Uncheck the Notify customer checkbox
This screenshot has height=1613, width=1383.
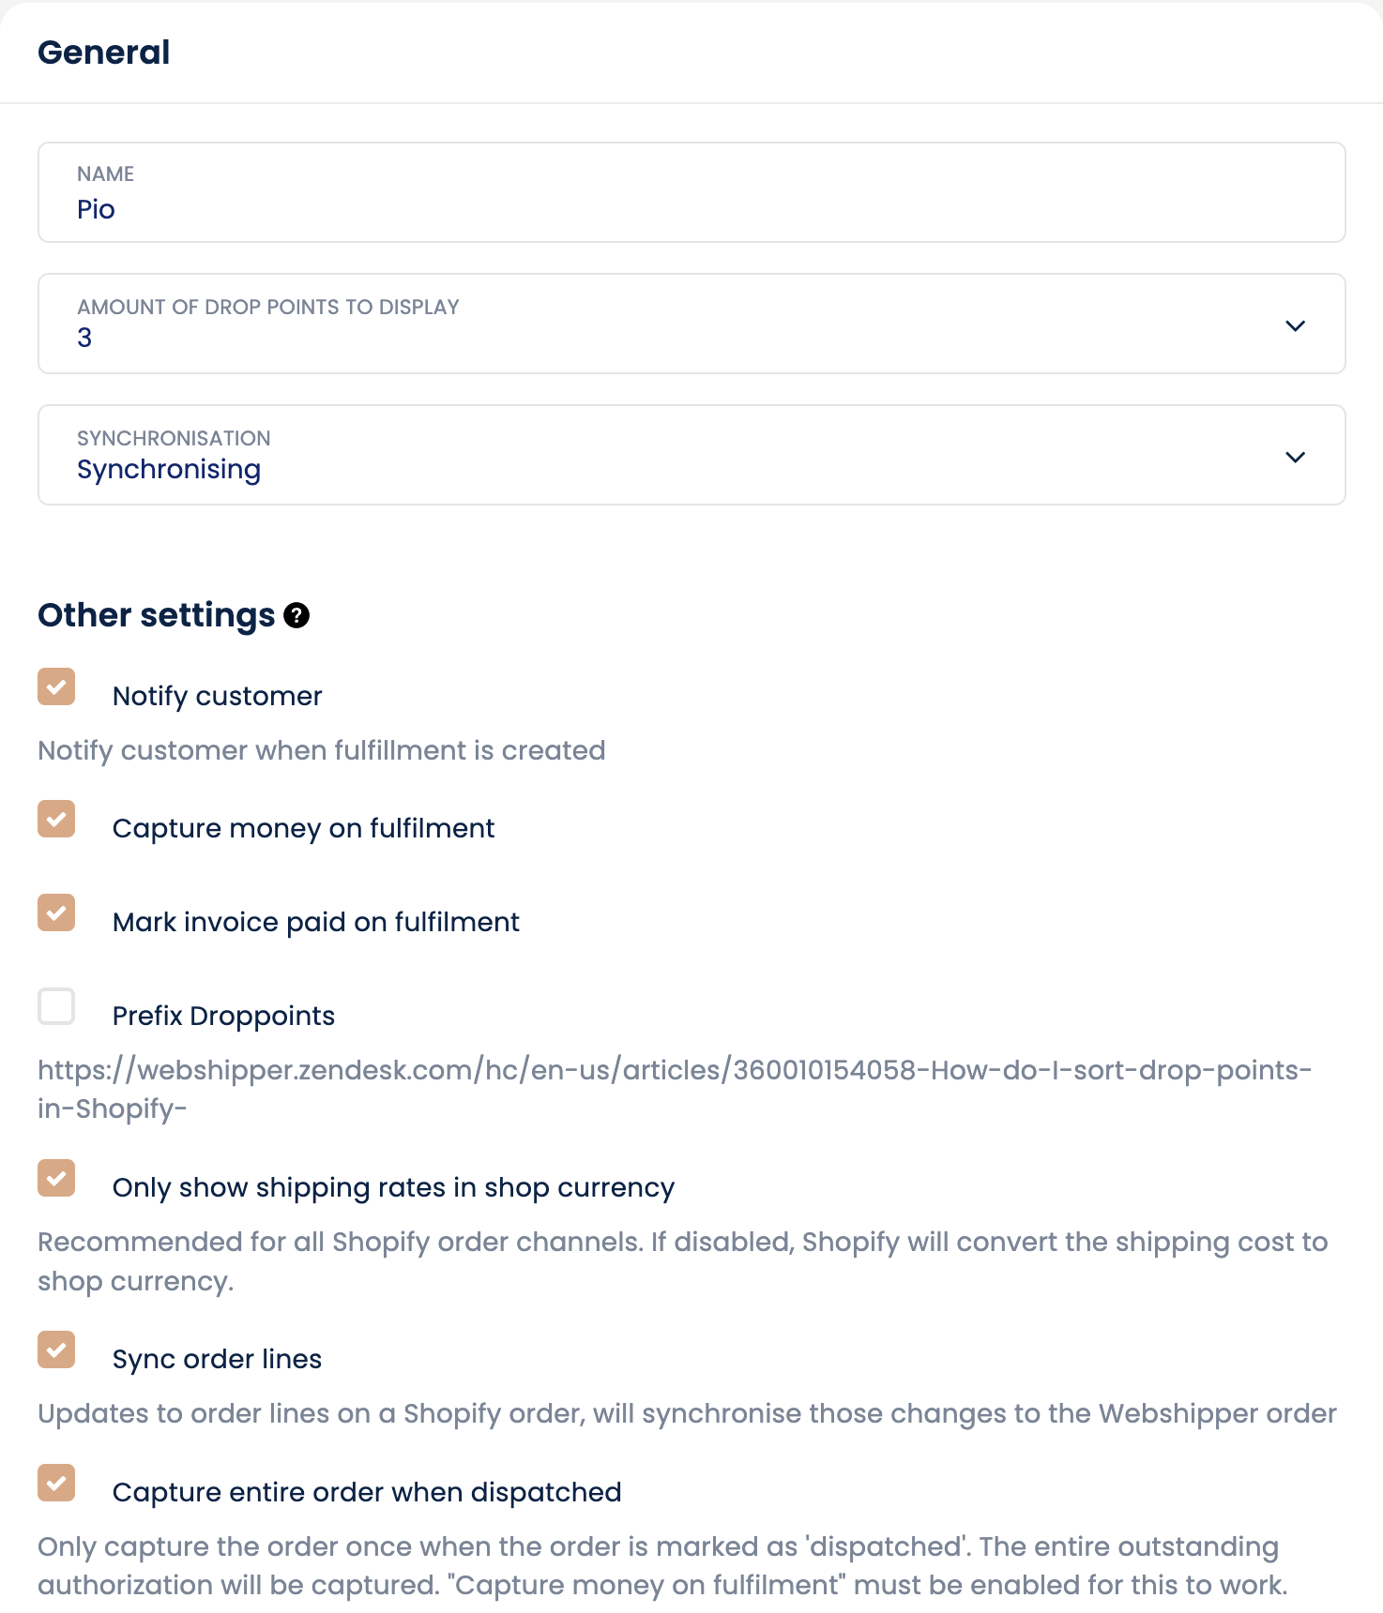coord(56,686)
